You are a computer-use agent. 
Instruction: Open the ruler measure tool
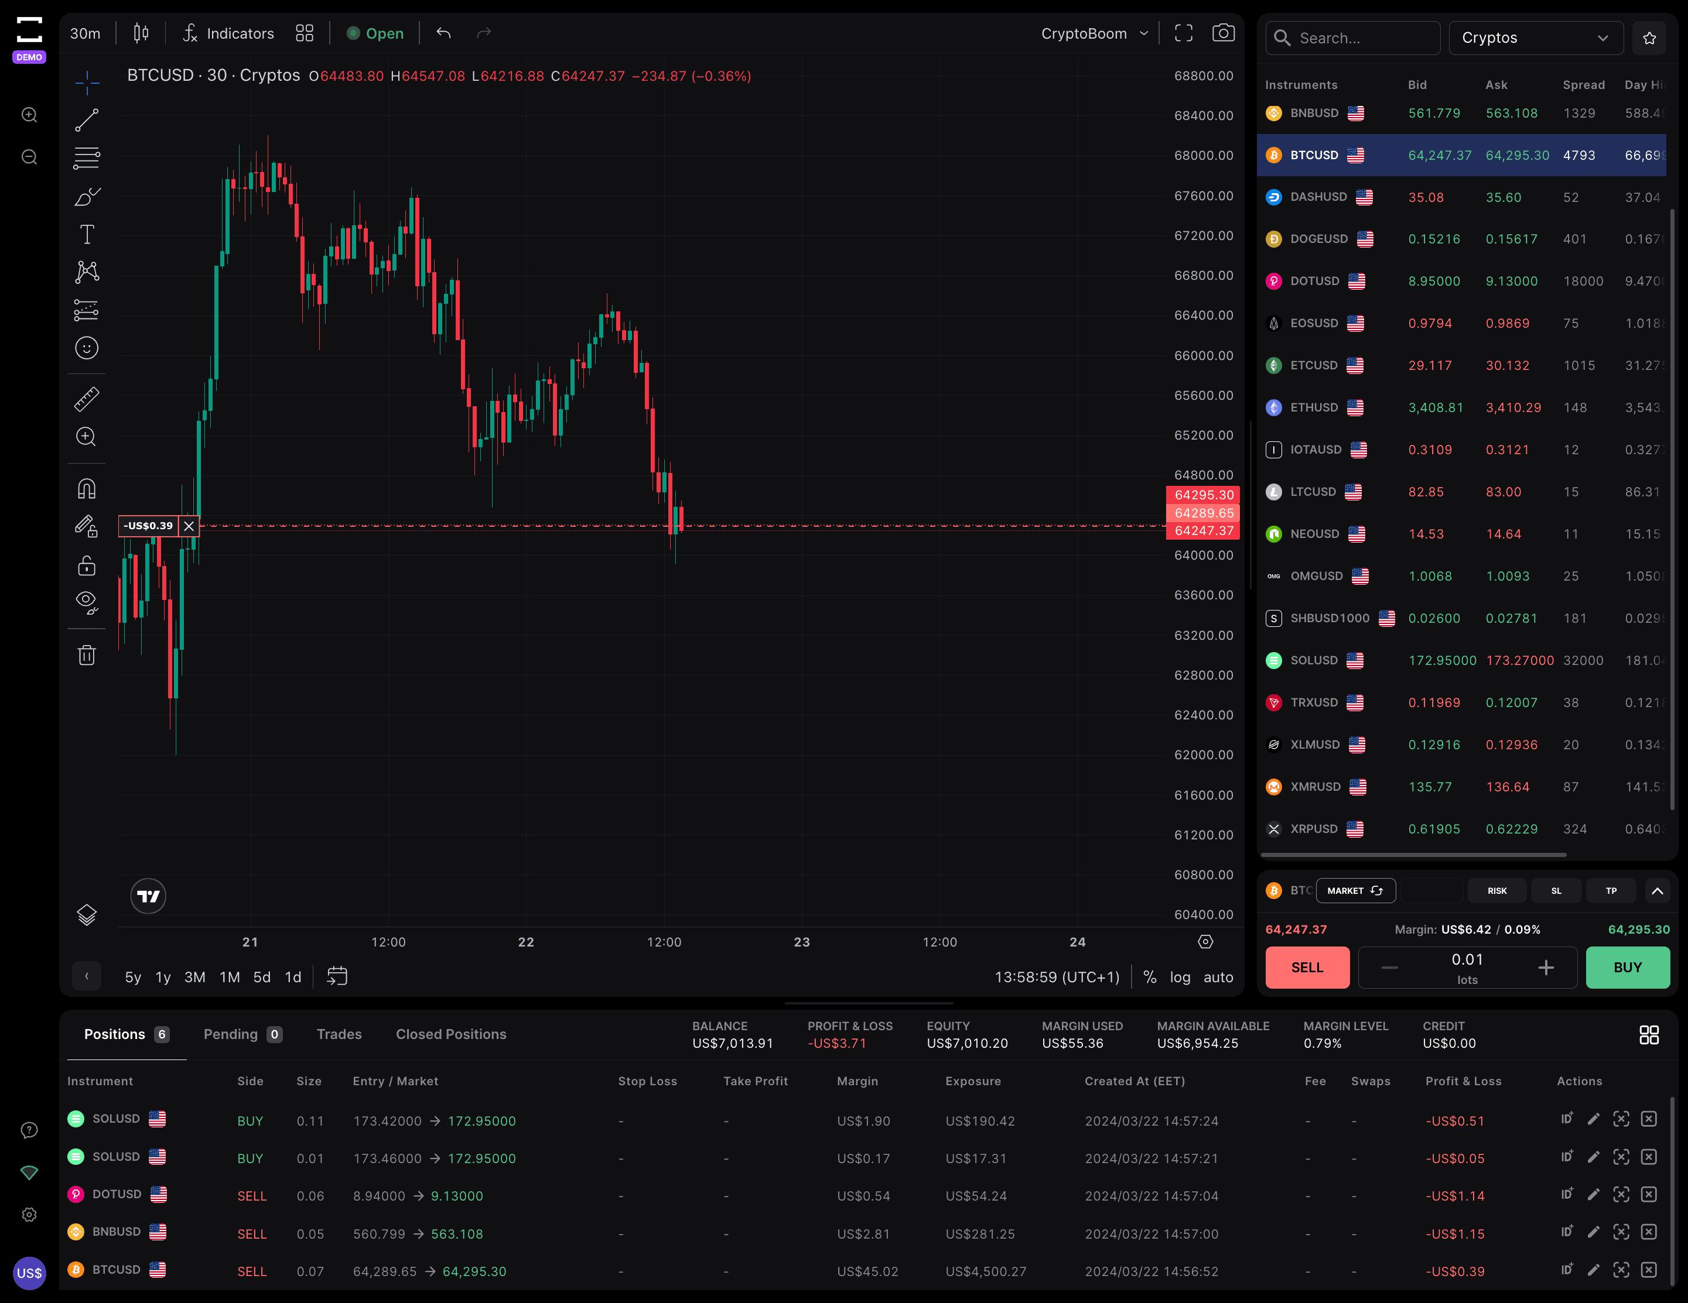(x=87, y=399)
